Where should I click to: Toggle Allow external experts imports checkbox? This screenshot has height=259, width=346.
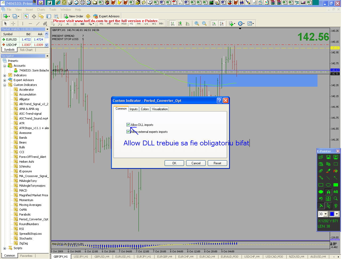point(128,132)
